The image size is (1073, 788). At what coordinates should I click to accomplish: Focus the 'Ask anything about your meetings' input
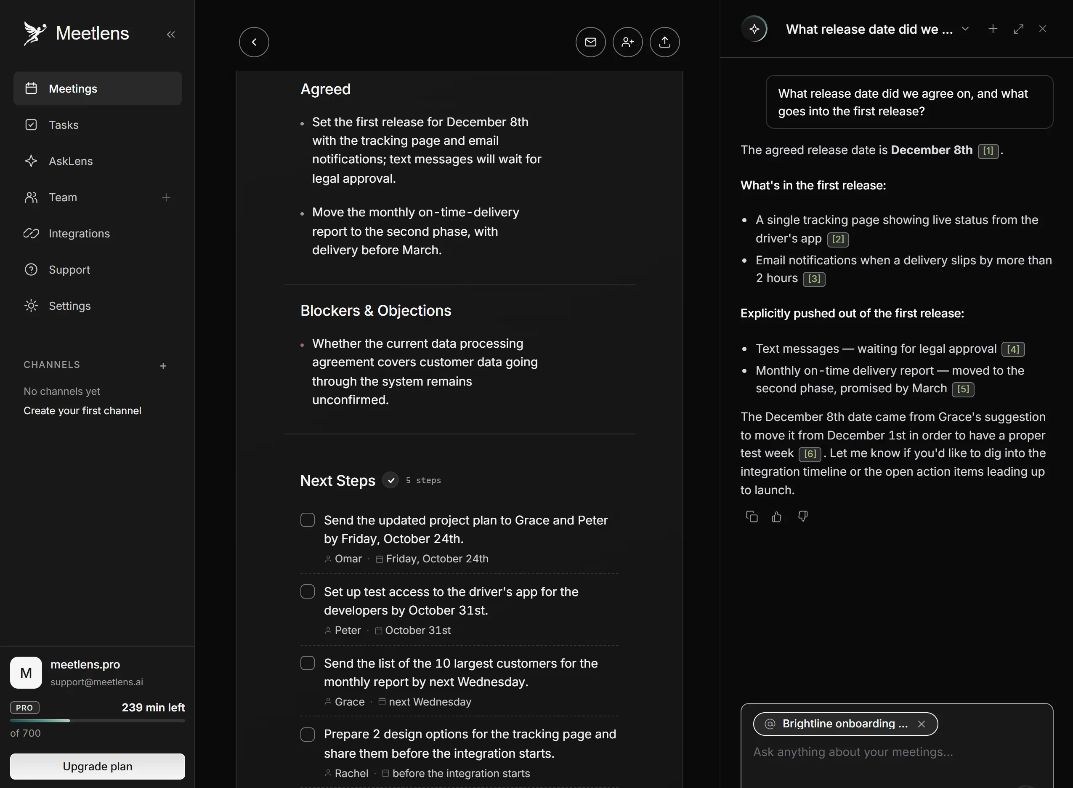(x=896, y=752)
